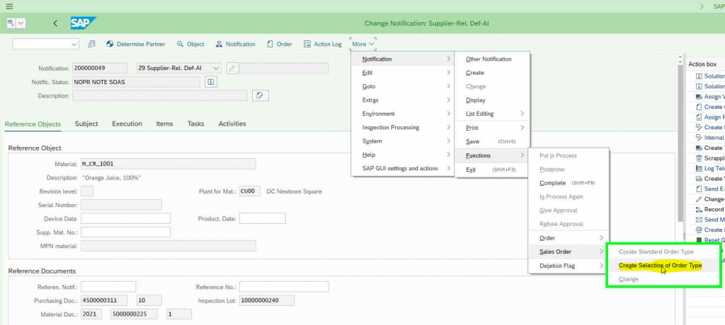Click the Order toolbar button
This screenshot has height=325, width=725.
click(279, 44)
